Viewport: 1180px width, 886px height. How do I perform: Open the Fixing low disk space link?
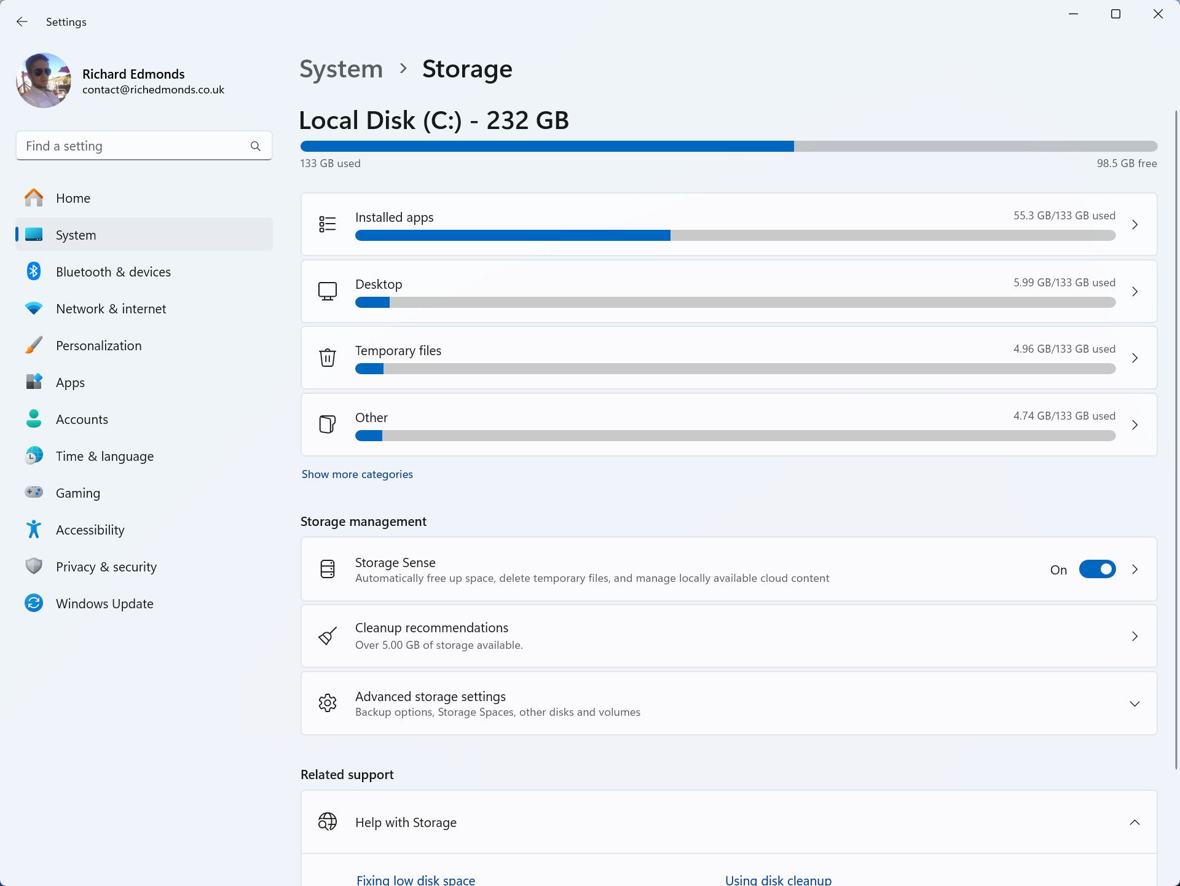point(415,879)
